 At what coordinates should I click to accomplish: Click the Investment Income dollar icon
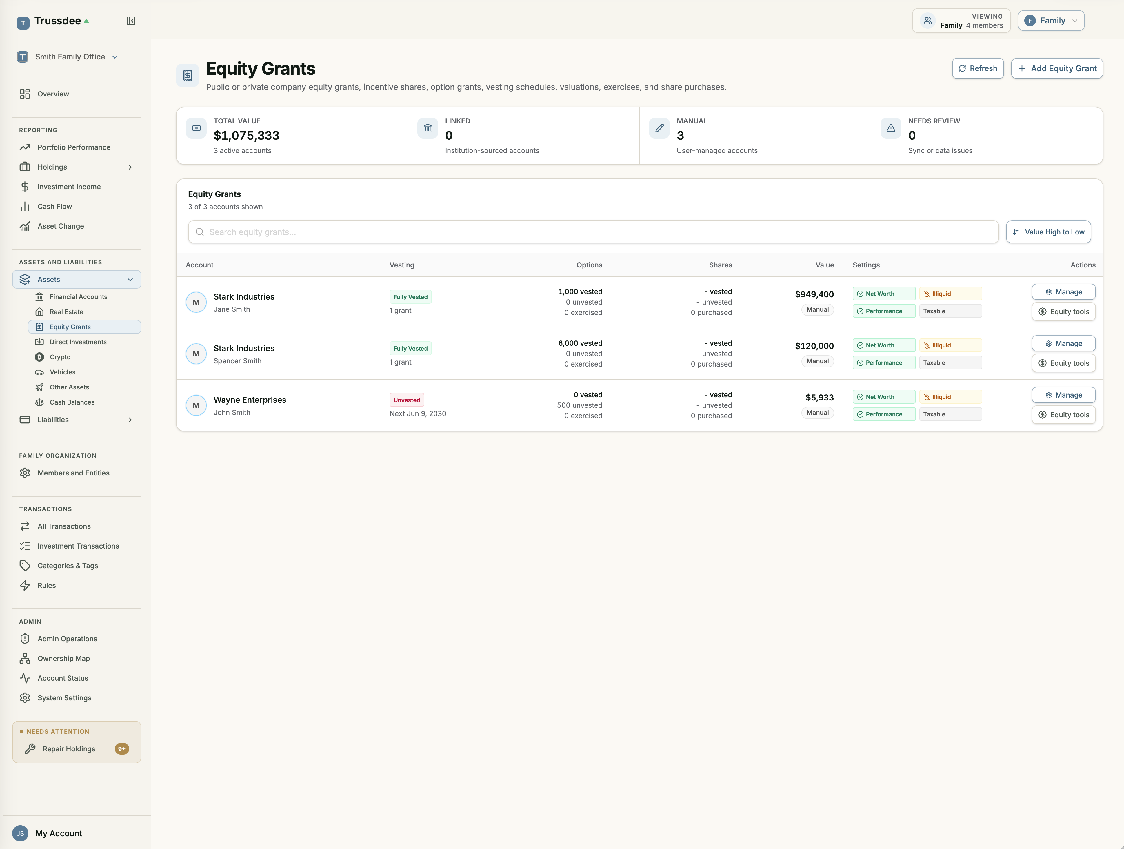pos(25,187)
